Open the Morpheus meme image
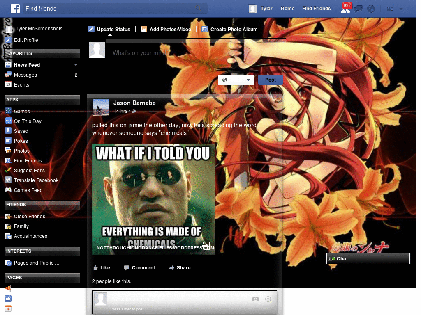Screen dimensions: 421x315 pos(154,199)
